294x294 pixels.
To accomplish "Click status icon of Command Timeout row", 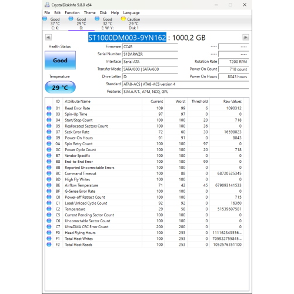I will [49, 173].
